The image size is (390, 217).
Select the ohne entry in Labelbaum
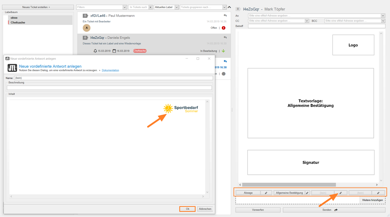click(14, 18)
